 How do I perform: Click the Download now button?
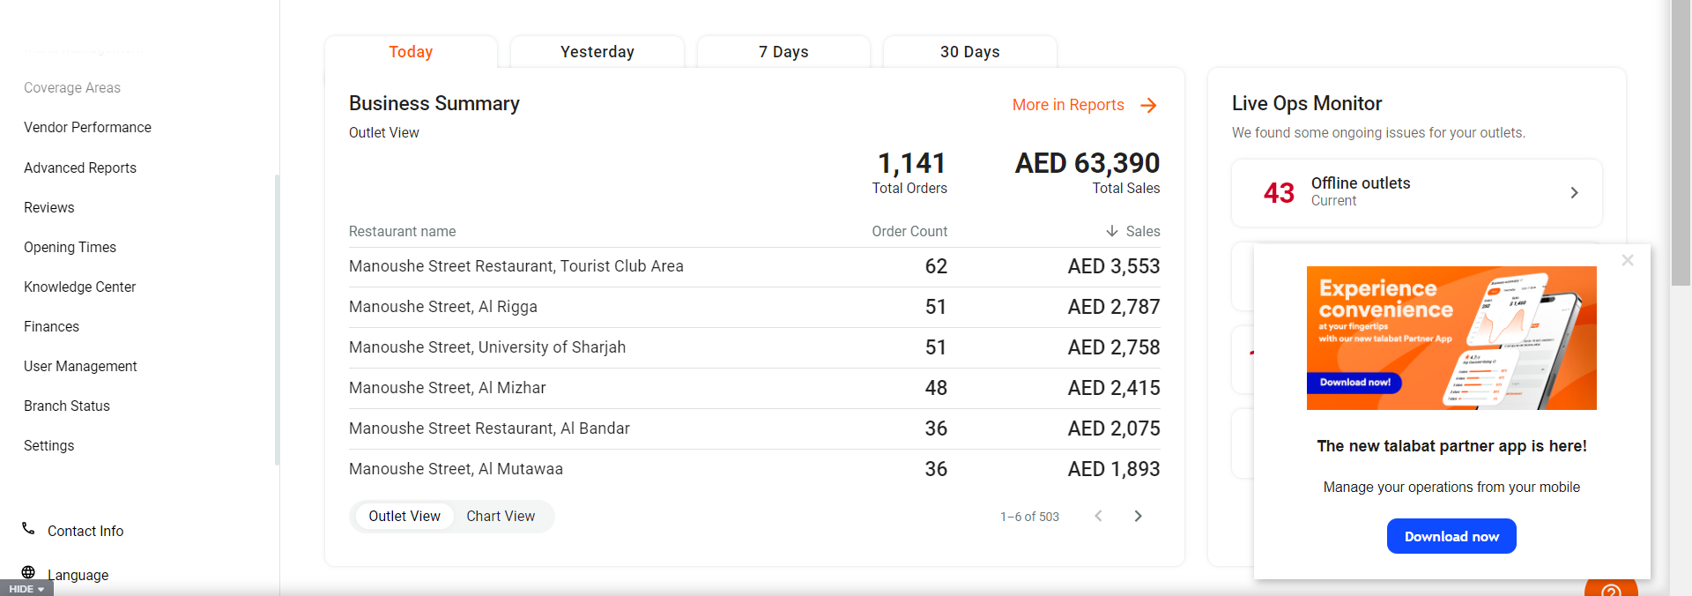click(1451, 536)
